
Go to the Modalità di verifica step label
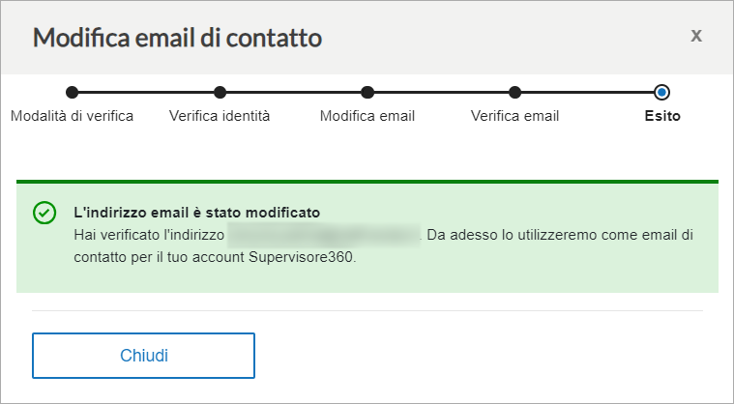pos(73,116)
